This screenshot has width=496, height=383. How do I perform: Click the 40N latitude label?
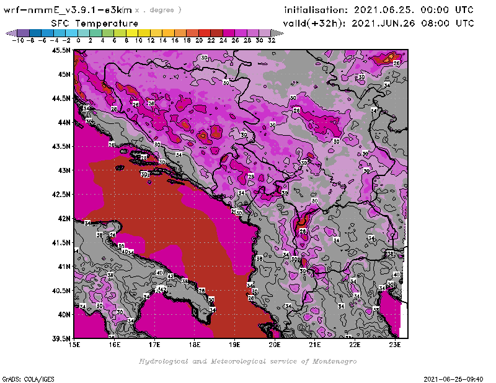64,315
